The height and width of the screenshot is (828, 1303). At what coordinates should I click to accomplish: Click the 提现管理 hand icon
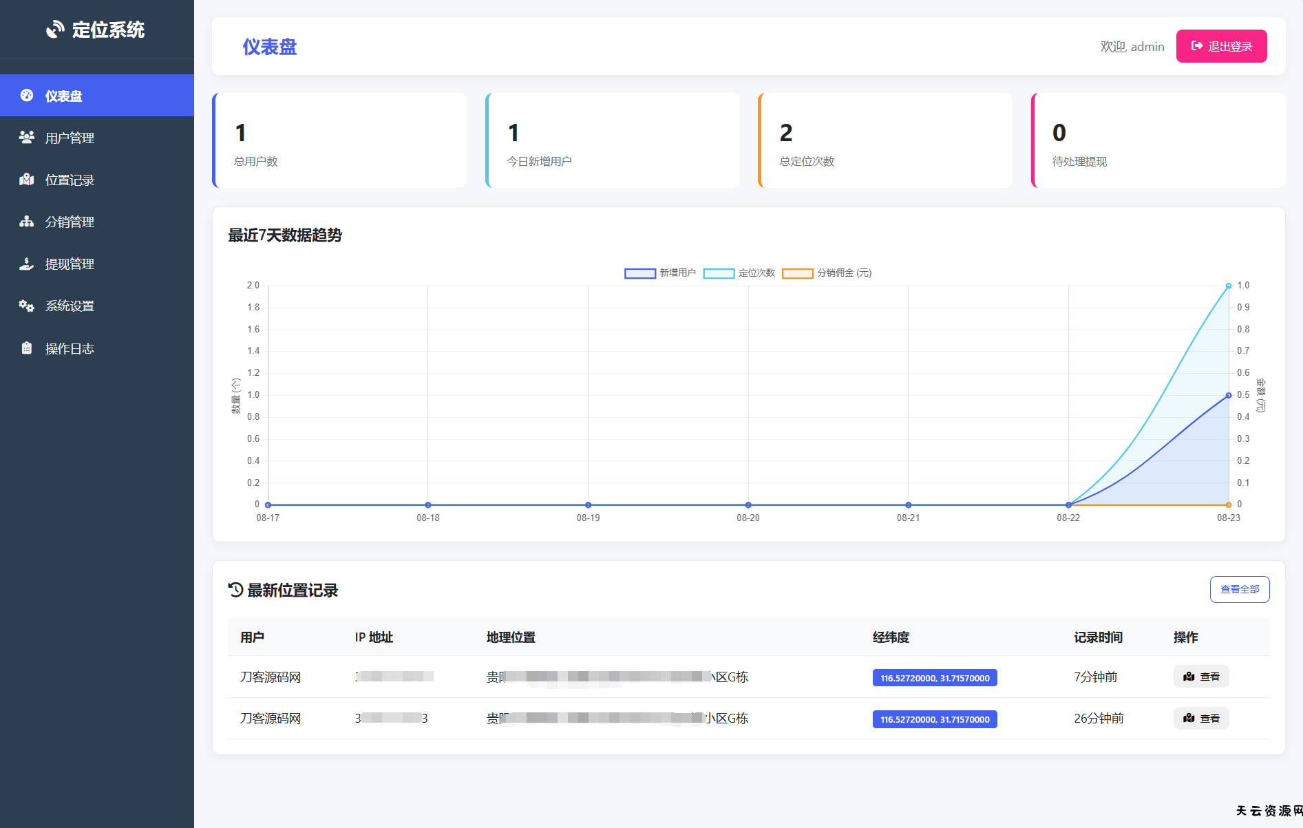[26, 264]
